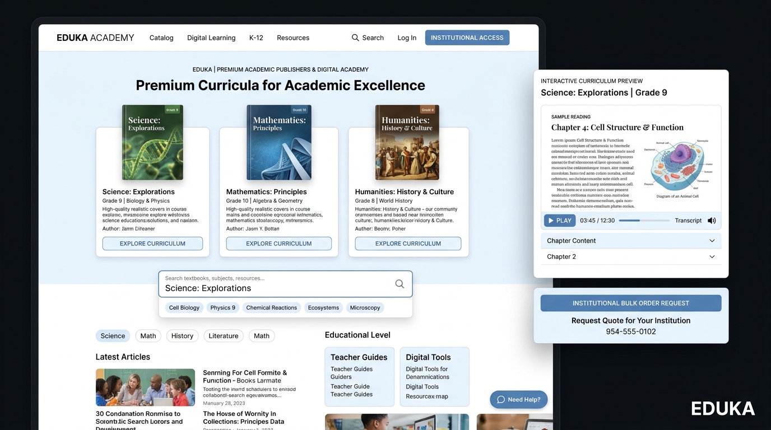Click the Institutional Access button
The height and width of the screenshot is (430, 771).
pyautogui.click(x=467, y=38)
